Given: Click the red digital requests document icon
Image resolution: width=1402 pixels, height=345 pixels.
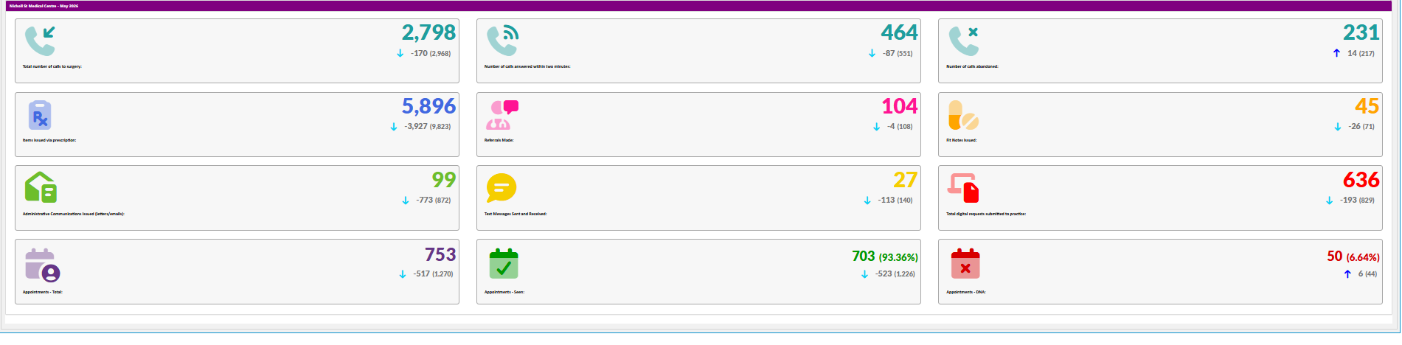Looking at the screenshot, I should tap(963, 188).
